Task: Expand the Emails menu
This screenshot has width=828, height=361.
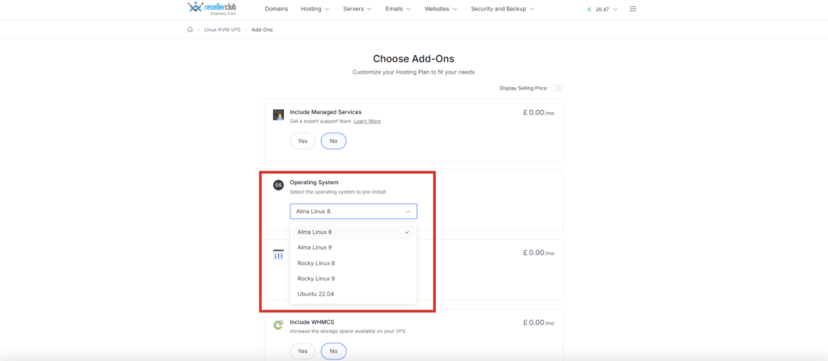Action: tap(399, 9)
